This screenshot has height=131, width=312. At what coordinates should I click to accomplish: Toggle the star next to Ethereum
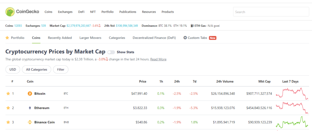coord(8,108)
